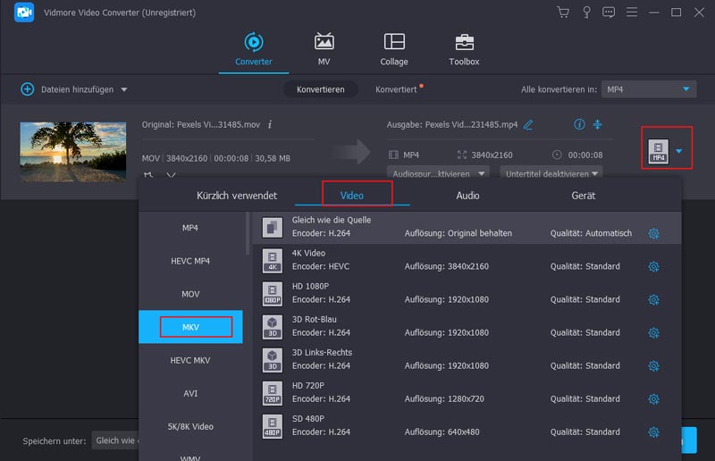This screenshot has height=461, width=715.
Task: Click the MP4 output format icon
Action: [659, 151]
